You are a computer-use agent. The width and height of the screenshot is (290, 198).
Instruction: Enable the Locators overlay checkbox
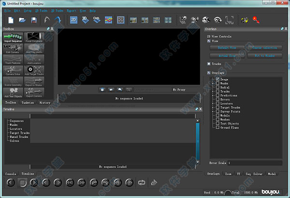click(217, 103)
